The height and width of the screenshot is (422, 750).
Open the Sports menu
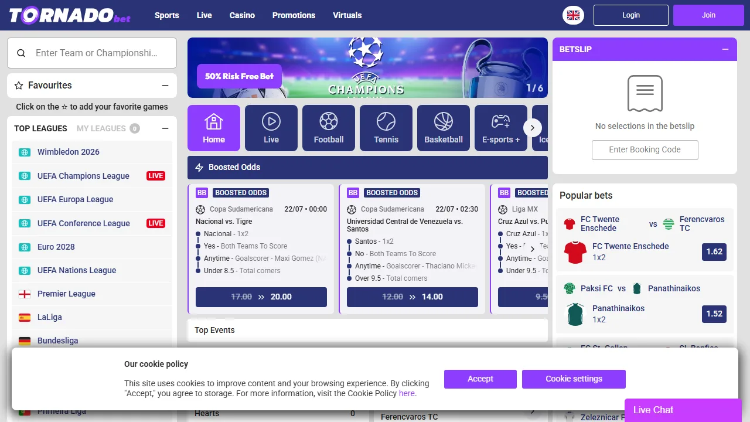(x=167, y=15)
